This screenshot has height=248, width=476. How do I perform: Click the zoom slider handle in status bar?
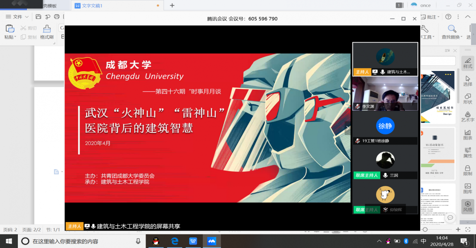click(x=425, y=229)
